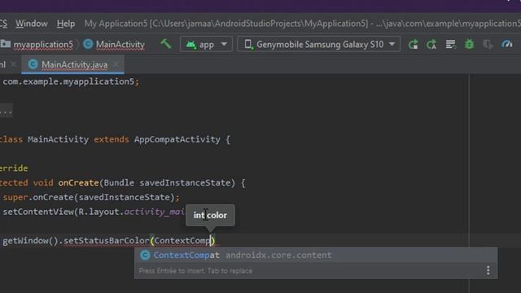Image resolution: width=521 pixels, height=293 pixels.
Task: Click the phone icon in the device selector
Action: [x=248, y=44]
